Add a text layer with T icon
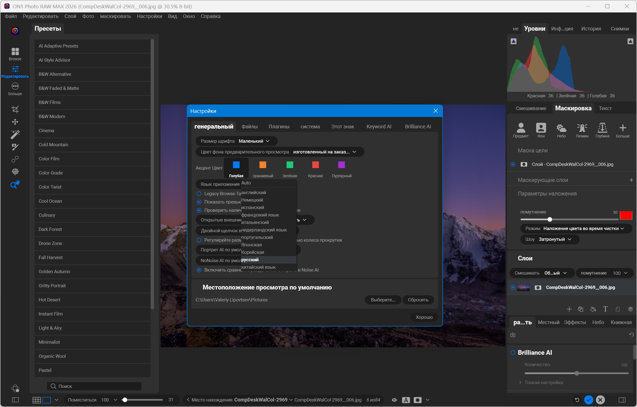 pyautogui.click(x=605, y=309)
